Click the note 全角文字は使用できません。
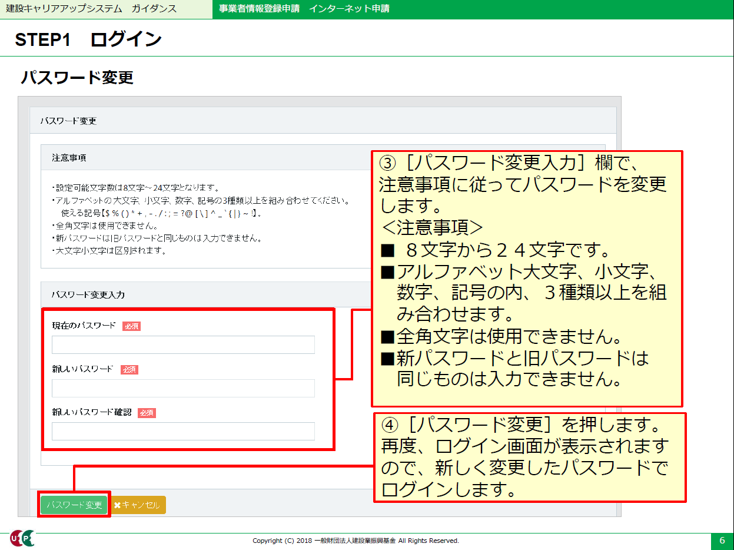Screen dimensions: 734x550 pos(104,226)
